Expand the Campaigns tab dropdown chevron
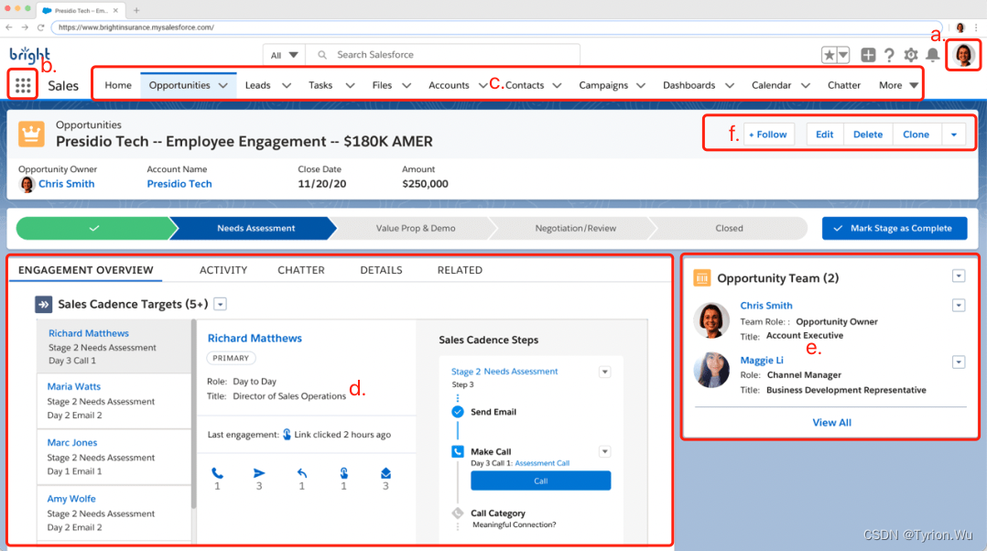This screenshot has height=551, width=987. [x=641, y=85]
